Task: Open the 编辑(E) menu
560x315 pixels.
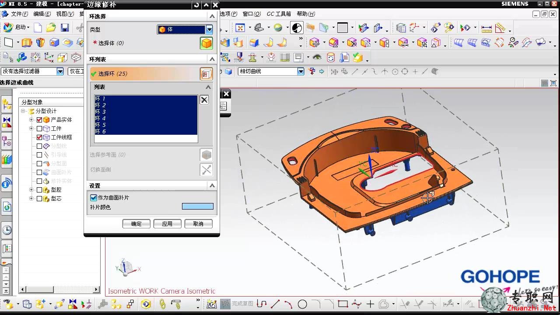Action: (42, 14)
